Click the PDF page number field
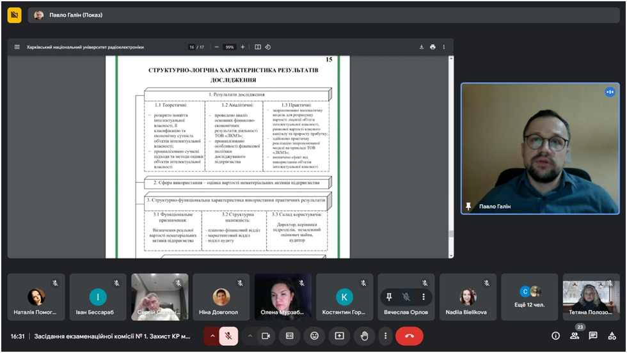Viewport: 627px width, 353px height. 191,47
